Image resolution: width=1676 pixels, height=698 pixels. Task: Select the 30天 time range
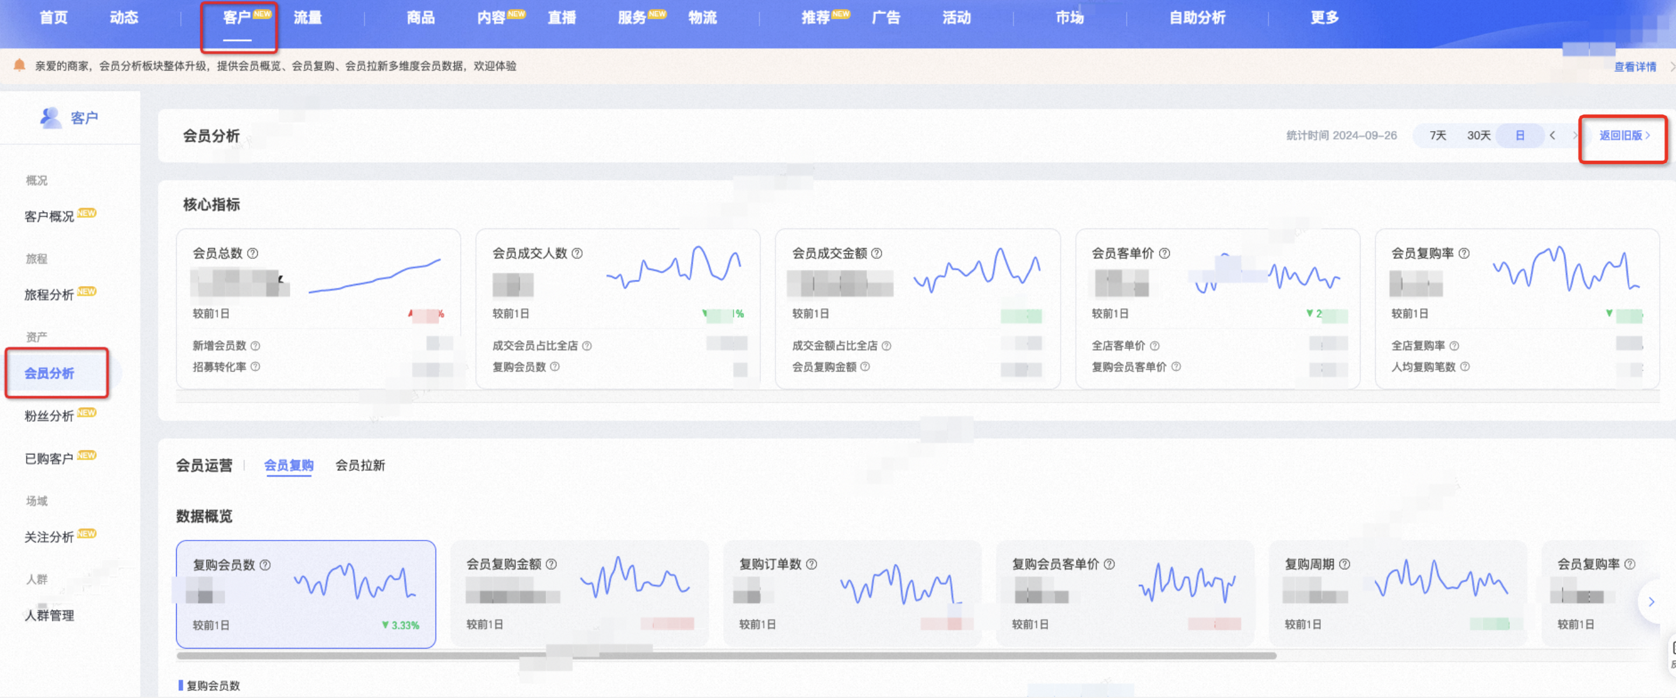(1478, 135)
